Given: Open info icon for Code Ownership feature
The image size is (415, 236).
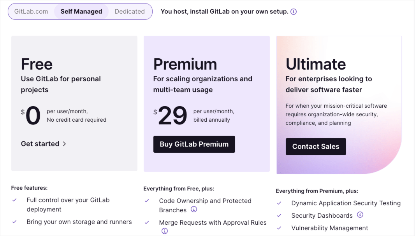Looking at the screenshot, I should [x=194, y=209].
